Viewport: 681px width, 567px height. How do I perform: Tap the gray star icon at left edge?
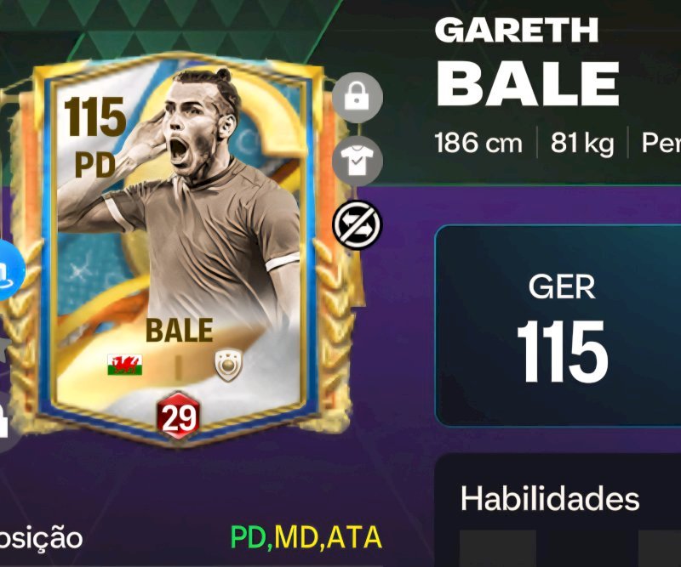pos(5,350)
